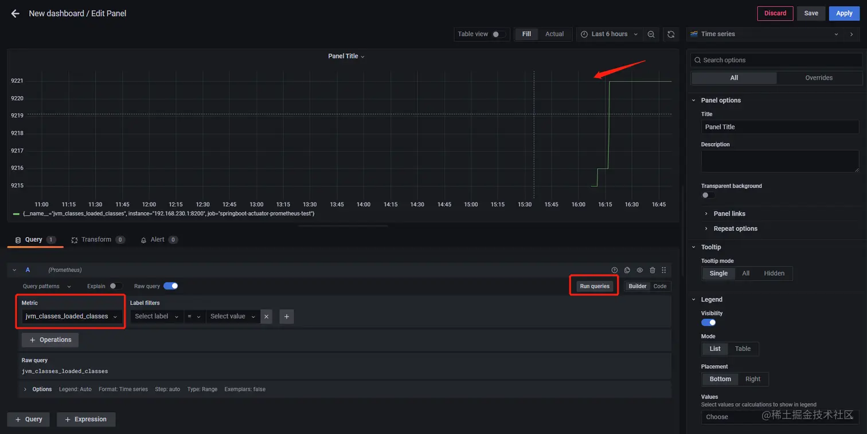Click the Run queries button
Screen dimensions: 867x434
pyautogui.click(x=595, y=286)
